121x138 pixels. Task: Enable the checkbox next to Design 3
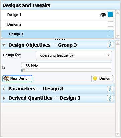(110, 34)
